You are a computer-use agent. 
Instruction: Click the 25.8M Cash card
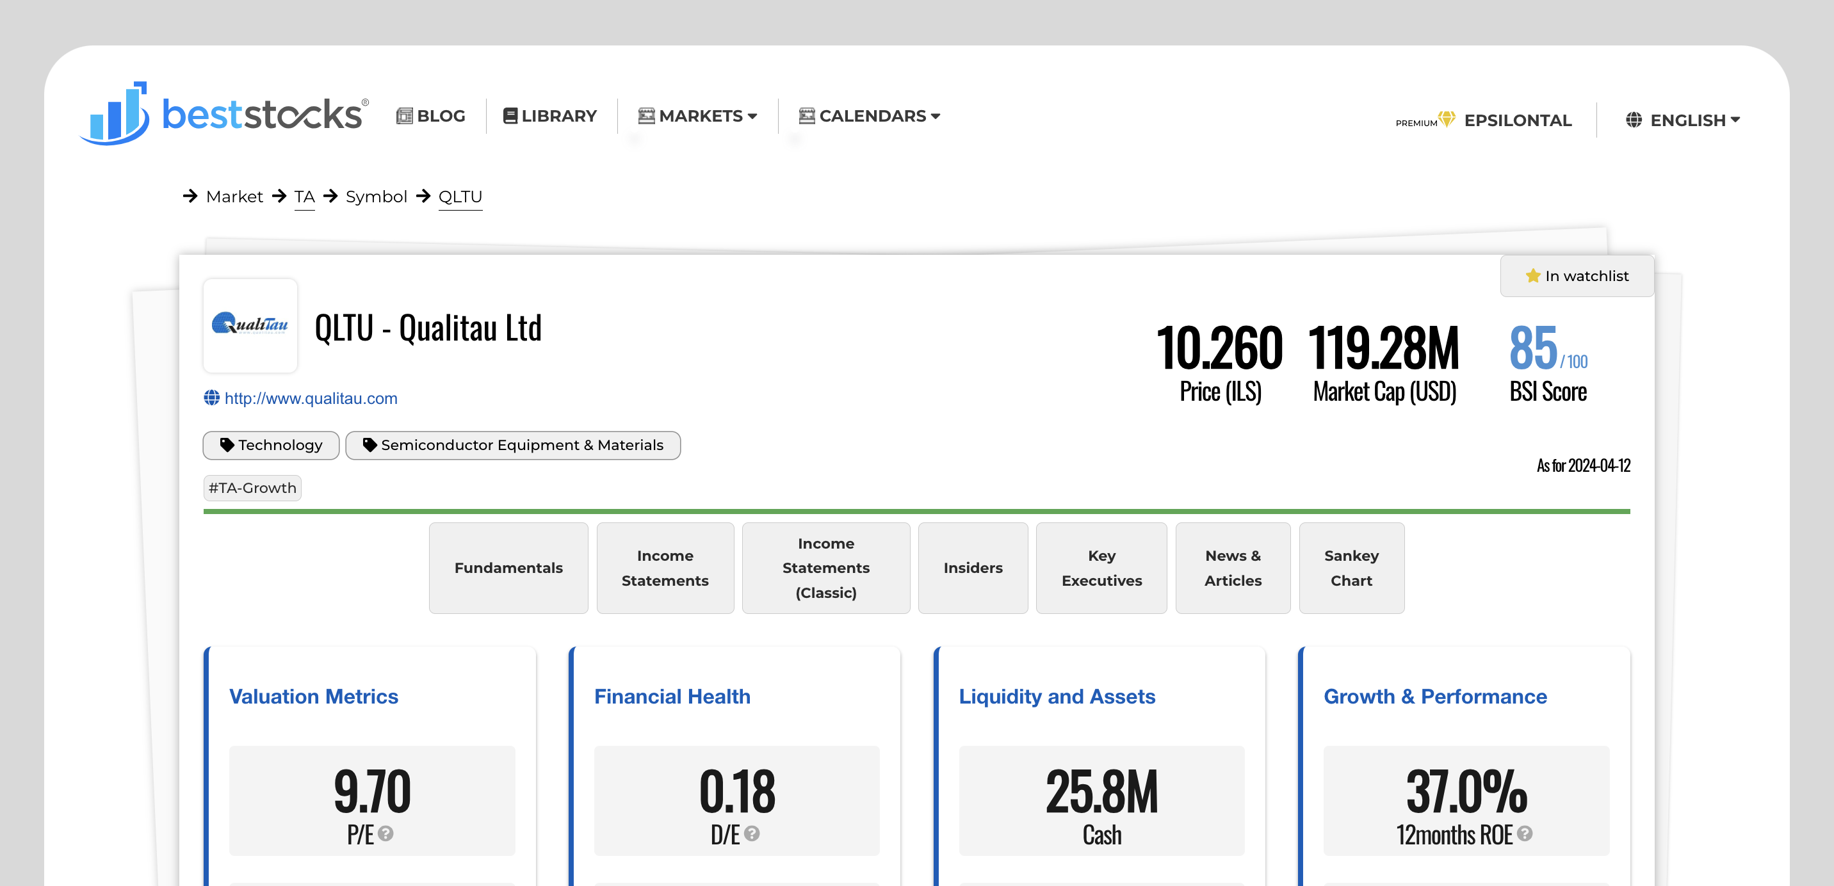1101,801
